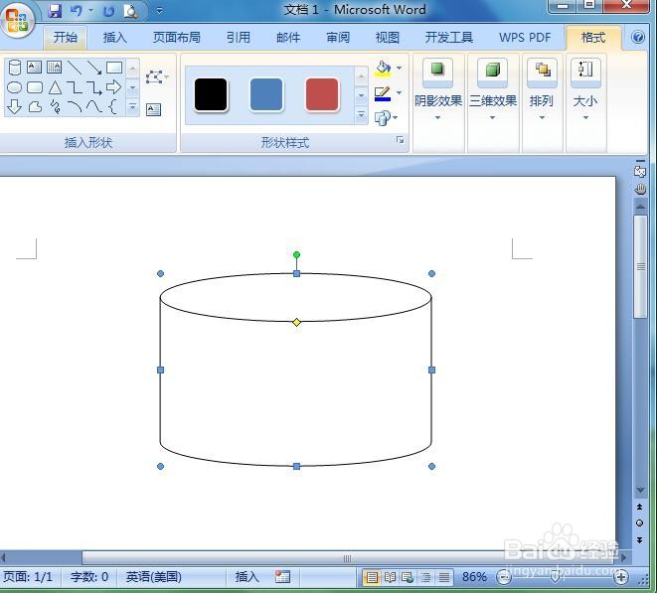Select the horizontal text box shape
Screen dimensions: 657x593
tap(35, 68)
